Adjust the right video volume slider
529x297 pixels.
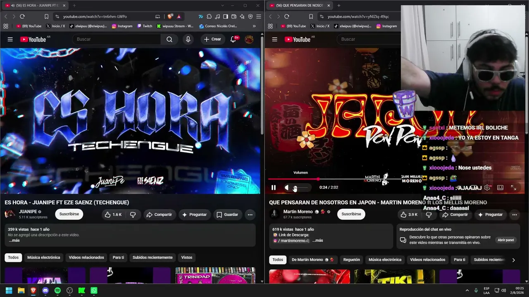coord(301,188)
